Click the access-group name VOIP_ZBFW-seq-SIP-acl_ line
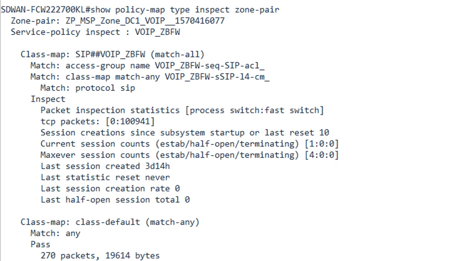Screen dimensions: 471x261 147,66
